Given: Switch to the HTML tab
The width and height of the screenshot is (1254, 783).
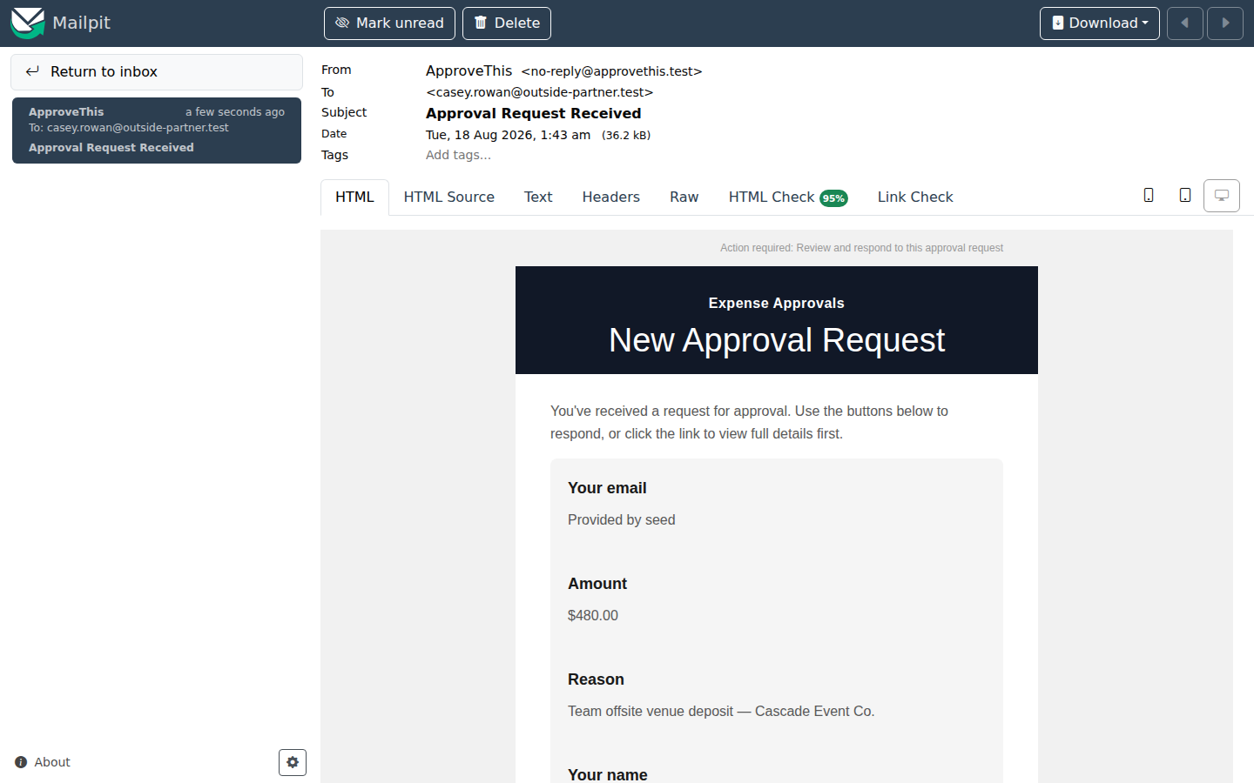Looking at the screenshot, I should tap(354, 197).
